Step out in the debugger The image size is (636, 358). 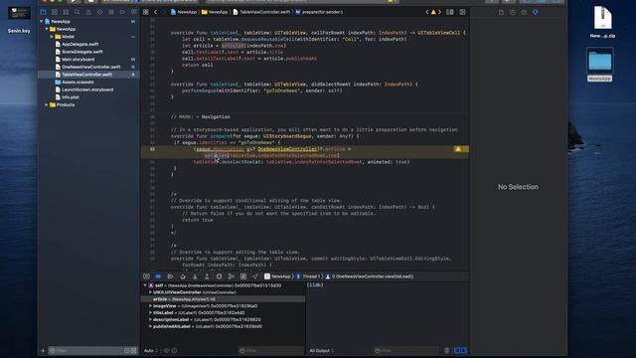207,276
